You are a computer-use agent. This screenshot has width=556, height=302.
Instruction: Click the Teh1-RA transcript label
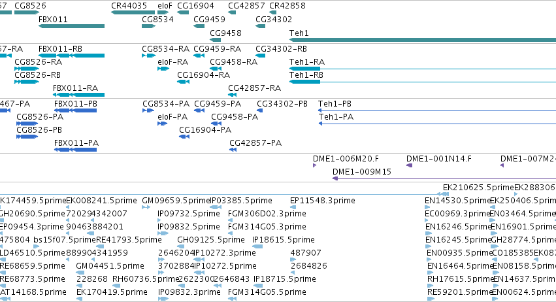307,62
